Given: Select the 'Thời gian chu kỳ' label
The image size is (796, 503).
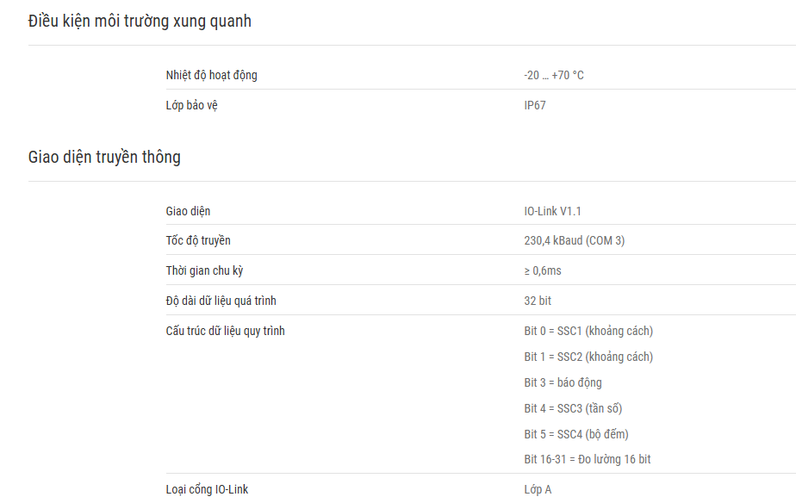Looking at the screenshot, I should click(204, 270).
